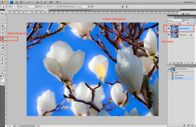
Task: Click the Flow field in options bar
Action: coord(55,7)
